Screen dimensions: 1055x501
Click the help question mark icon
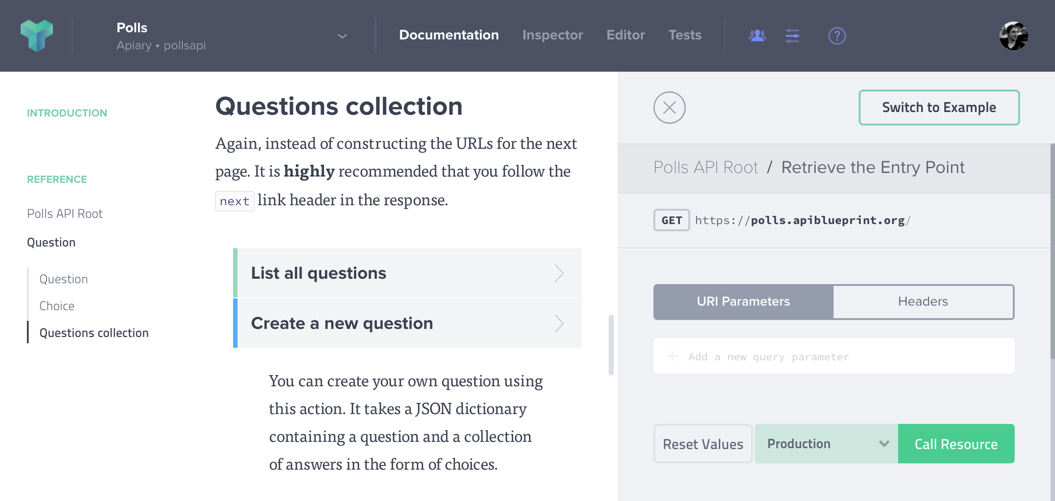837,35
